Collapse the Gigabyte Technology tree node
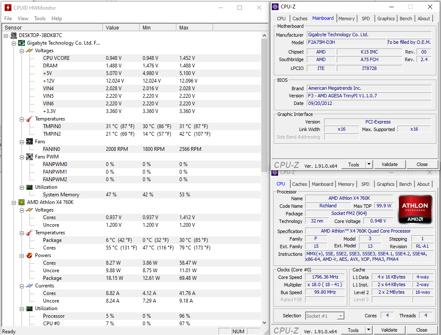Viewport: 441px width, 335px height. point(14,43)
